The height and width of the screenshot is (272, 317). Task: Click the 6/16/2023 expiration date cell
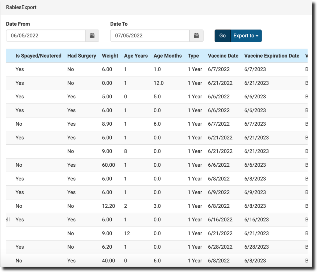[x=256, y=219]
